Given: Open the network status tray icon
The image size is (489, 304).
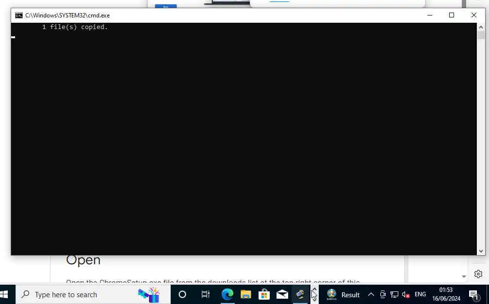Looking at the screenshot, I should 394,294.
